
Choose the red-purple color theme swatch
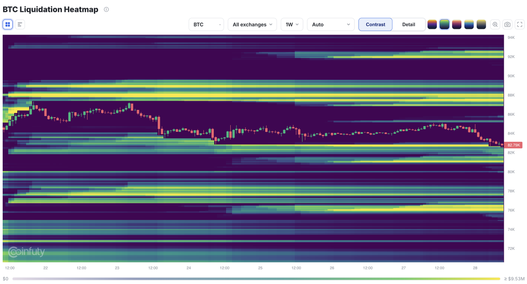tap(457, 25)
